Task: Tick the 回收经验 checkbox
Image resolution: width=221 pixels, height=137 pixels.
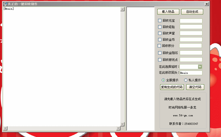Action: coord(160,27)
